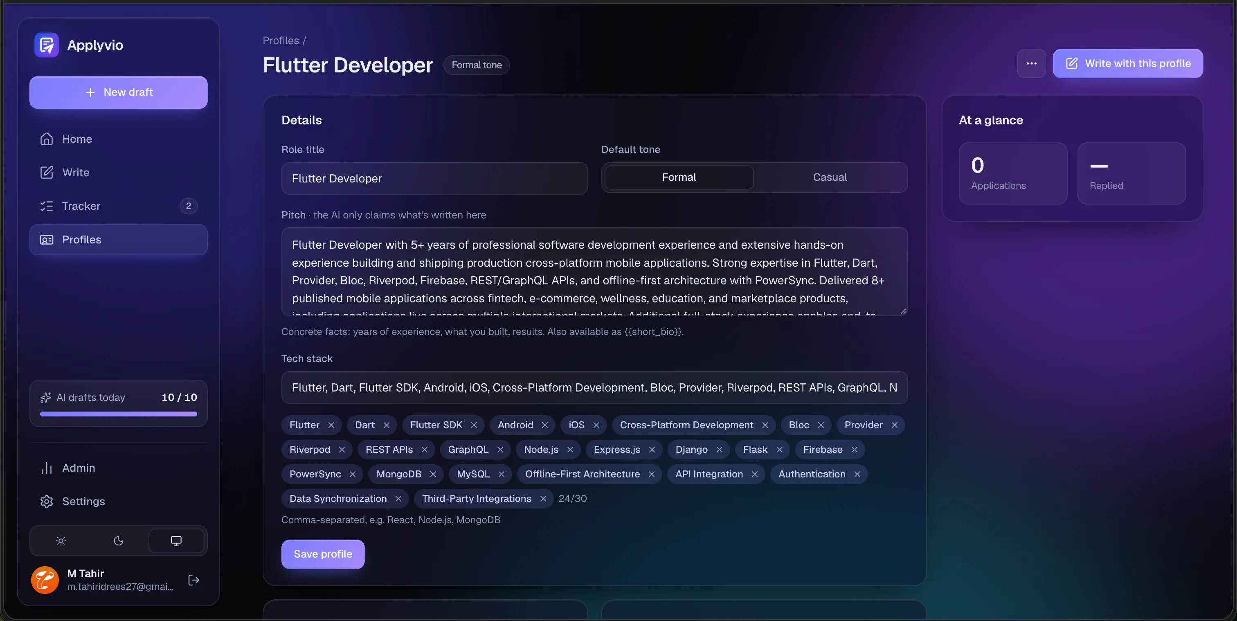Go to Home in sidebar
1237x621 pixels.
point(119,139)
